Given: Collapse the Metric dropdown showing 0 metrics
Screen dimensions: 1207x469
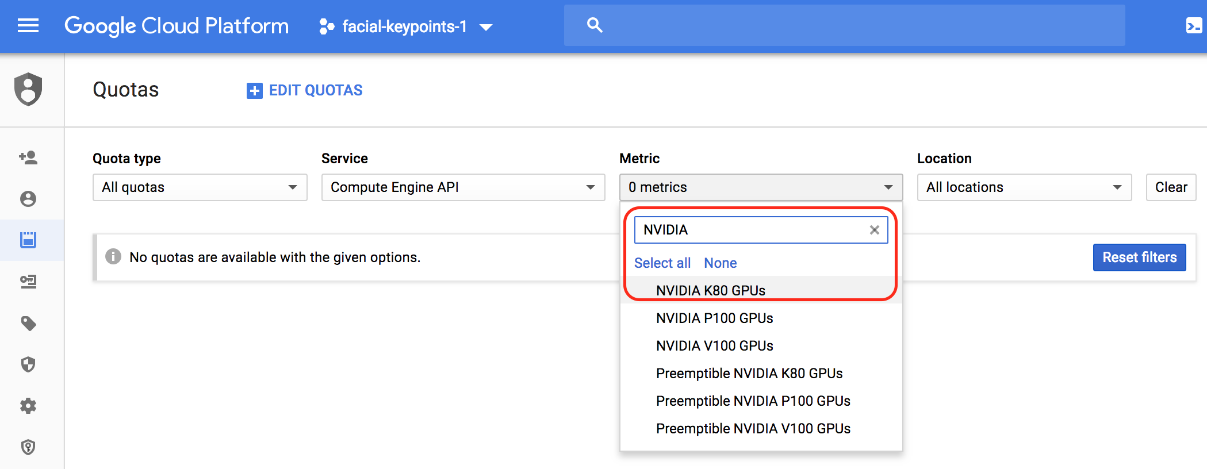Looking at the screenshot, I should pyautogui.click(x=761, y=187).
